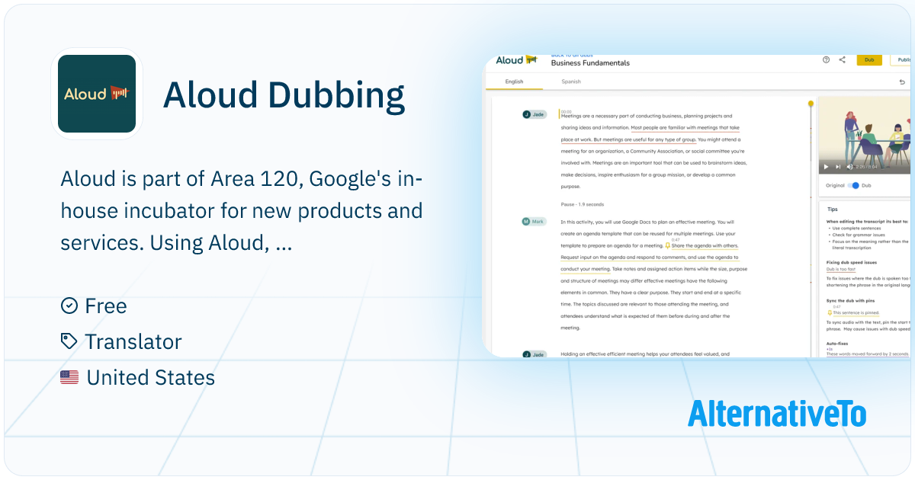Click the Translator tag icon

pos(69,341)
